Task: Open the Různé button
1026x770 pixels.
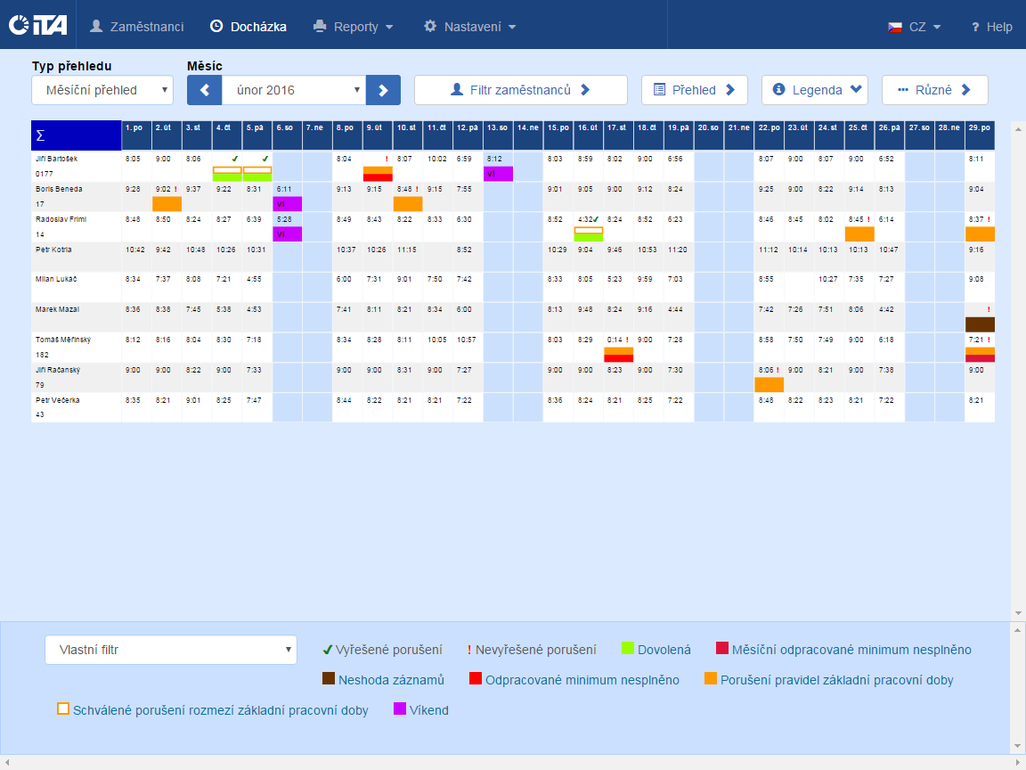Action: point(934,90)
